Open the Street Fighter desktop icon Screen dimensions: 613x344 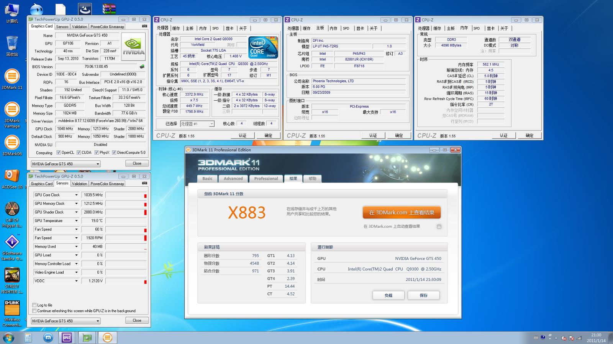[12, 280]
